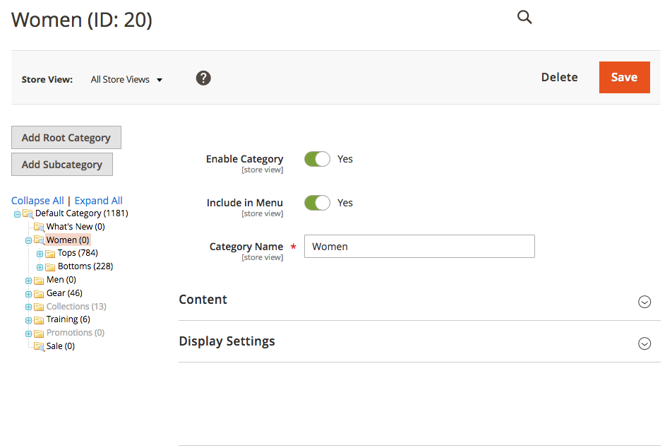Collapse the Women tree node

[x=28, y=240]
